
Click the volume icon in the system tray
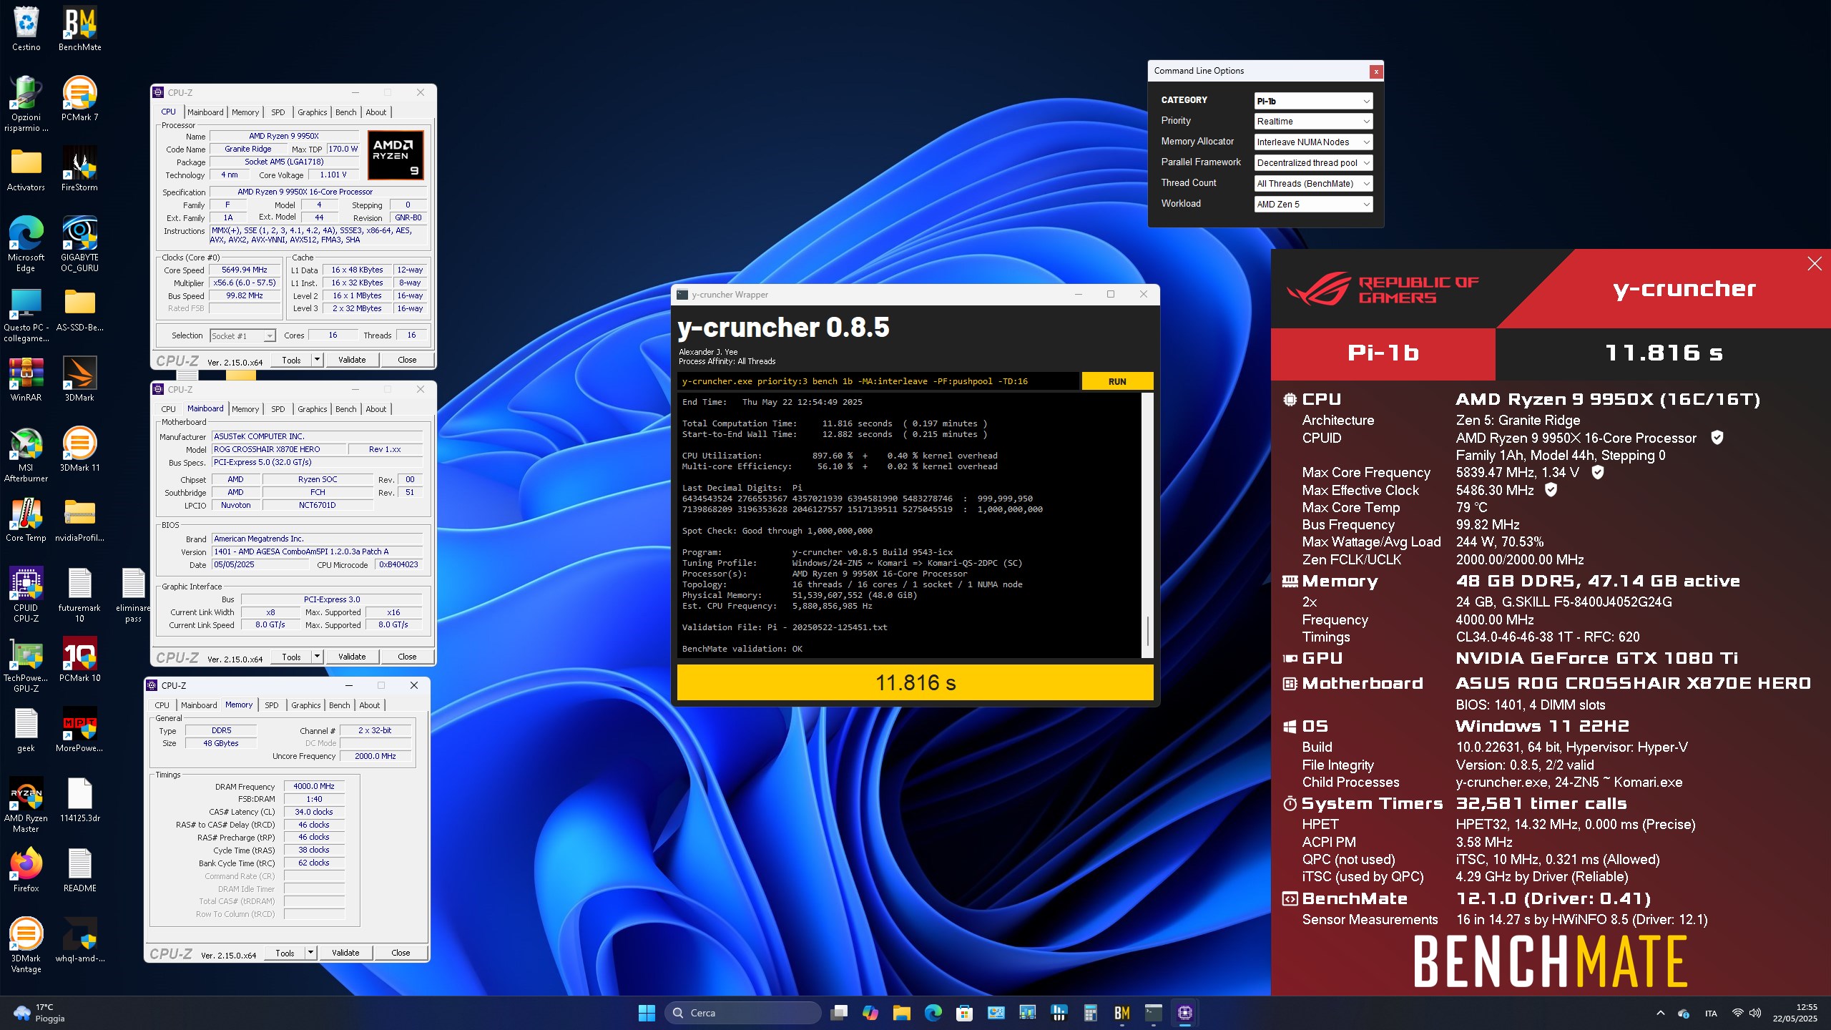tap(1754, 1013)
